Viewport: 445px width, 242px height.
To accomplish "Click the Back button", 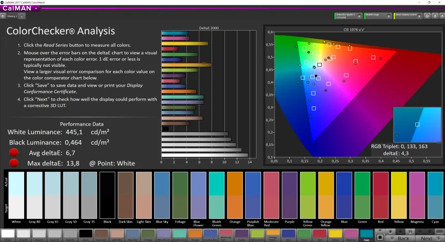I will click(x=400, y=239).
